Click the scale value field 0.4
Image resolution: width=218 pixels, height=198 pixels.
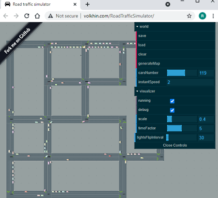coord(206,119)
